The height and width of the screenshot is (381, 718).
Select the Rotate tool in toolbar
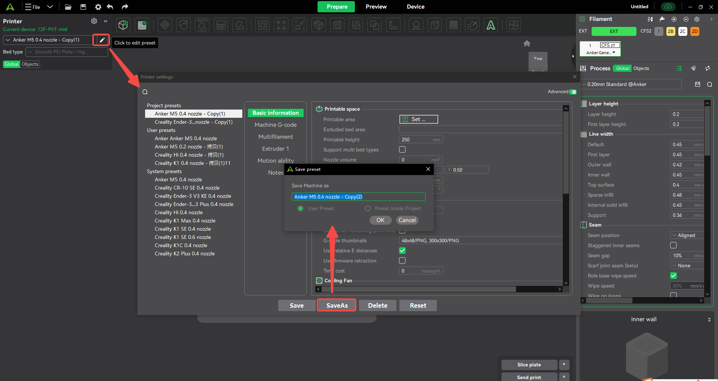click(184, 25)
